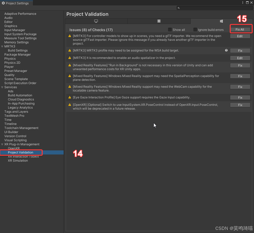Select Project Validation in the sidebar
The image size is (254, 233).
[21, 152]
